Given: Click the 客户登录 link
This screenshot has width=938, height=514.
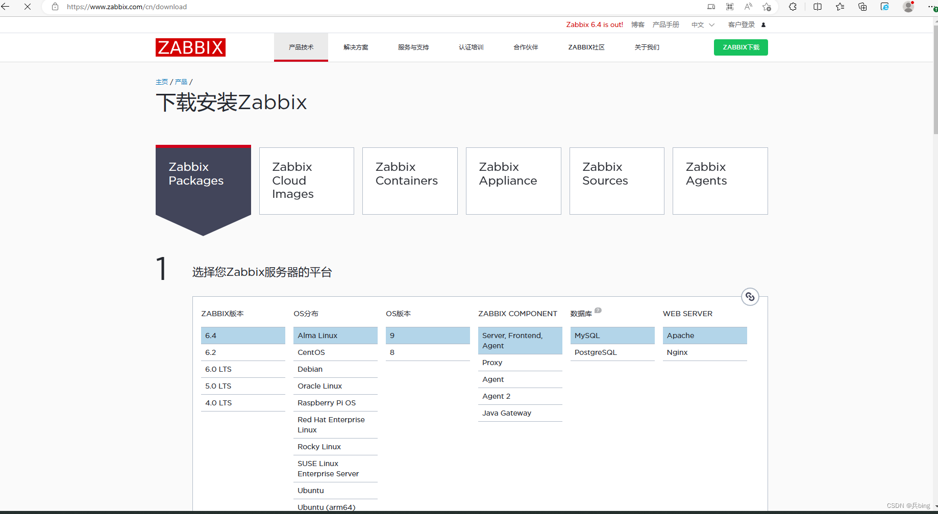Looking at the screenshot, I should 742,24.
